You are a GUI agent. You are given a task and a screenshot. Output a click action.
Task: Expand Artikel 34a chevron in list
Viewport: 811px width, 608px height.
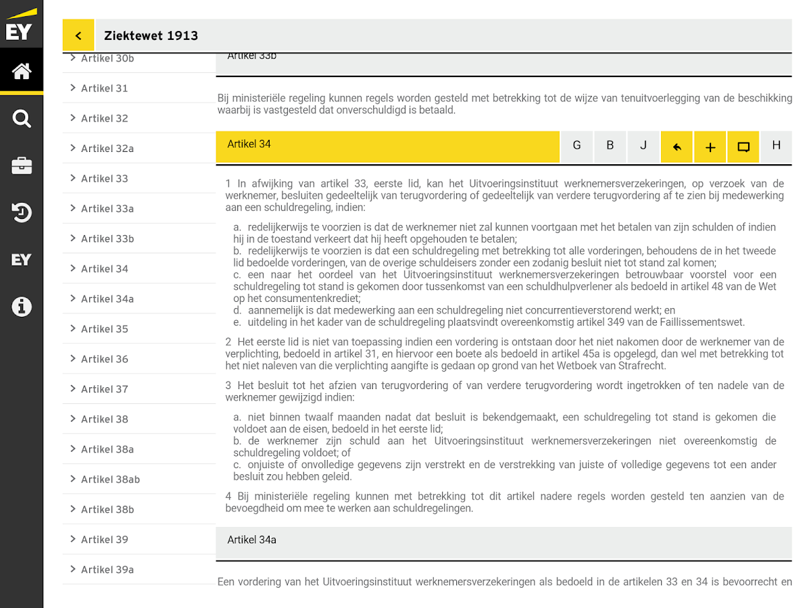[x=73, y=299]
